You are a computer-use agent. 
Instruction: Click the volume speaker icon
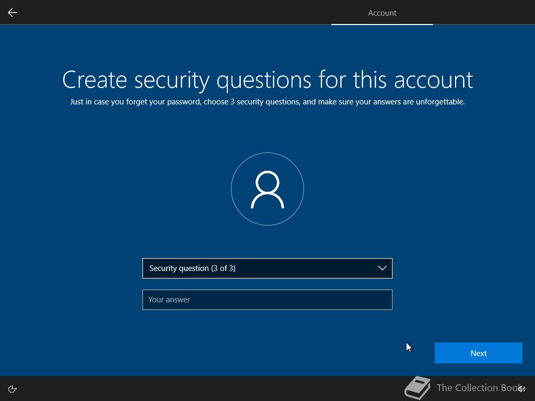pyautogui.click(x=521, y=388)
